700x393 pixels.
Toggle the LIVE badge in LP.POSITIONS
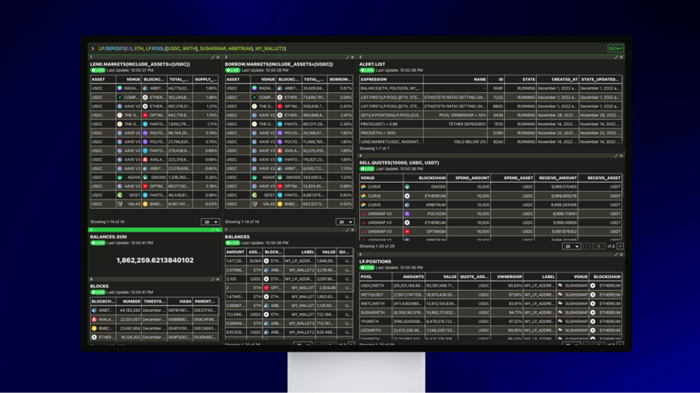tap(367, 268)
